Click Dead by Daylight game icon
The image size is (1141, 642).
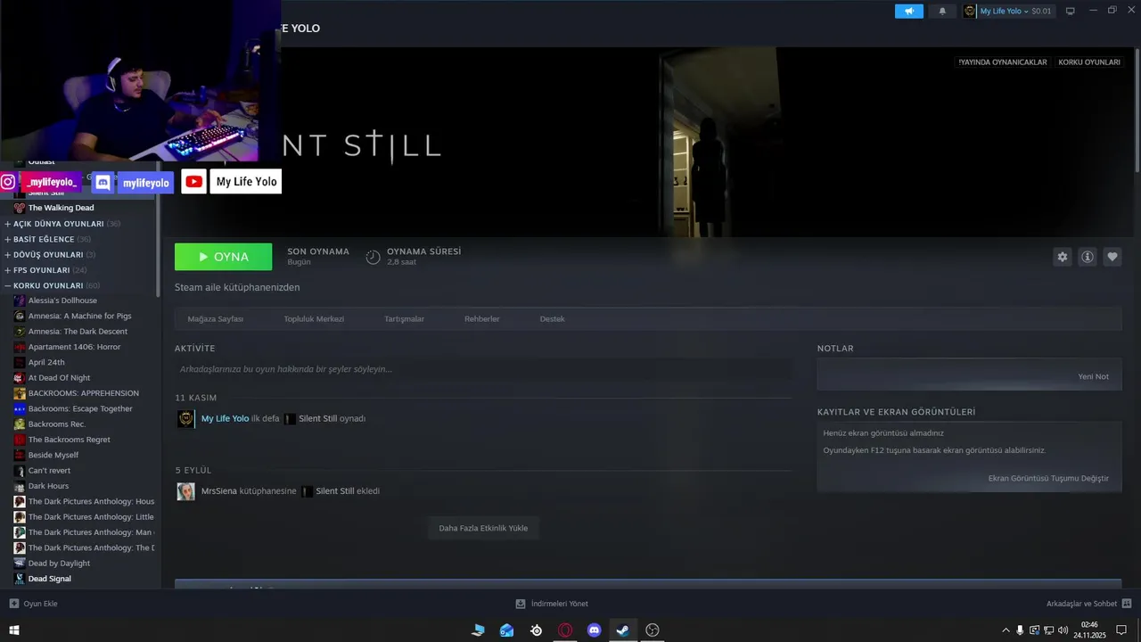click(20, 564)
